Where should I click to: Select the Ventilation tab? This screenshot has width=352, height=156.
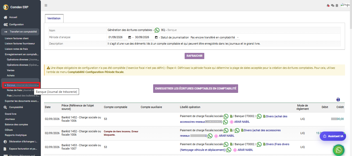coord(54,19)
